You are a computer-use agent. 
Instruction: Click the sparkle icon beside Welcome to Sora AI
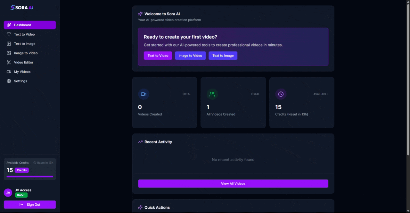point(140,14)
